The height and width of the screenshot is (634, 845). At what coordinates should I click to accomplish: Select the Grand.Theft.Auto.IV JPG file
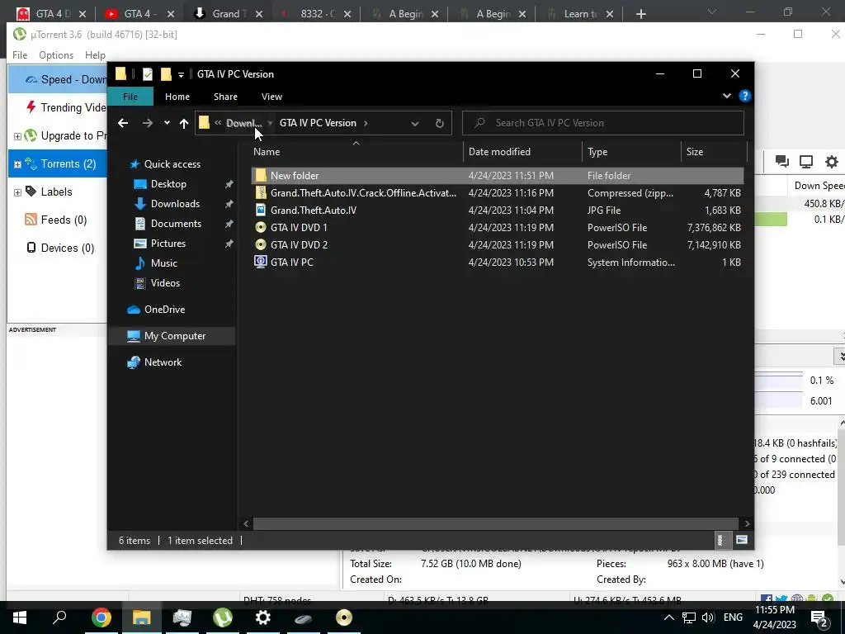click(498, 211)
